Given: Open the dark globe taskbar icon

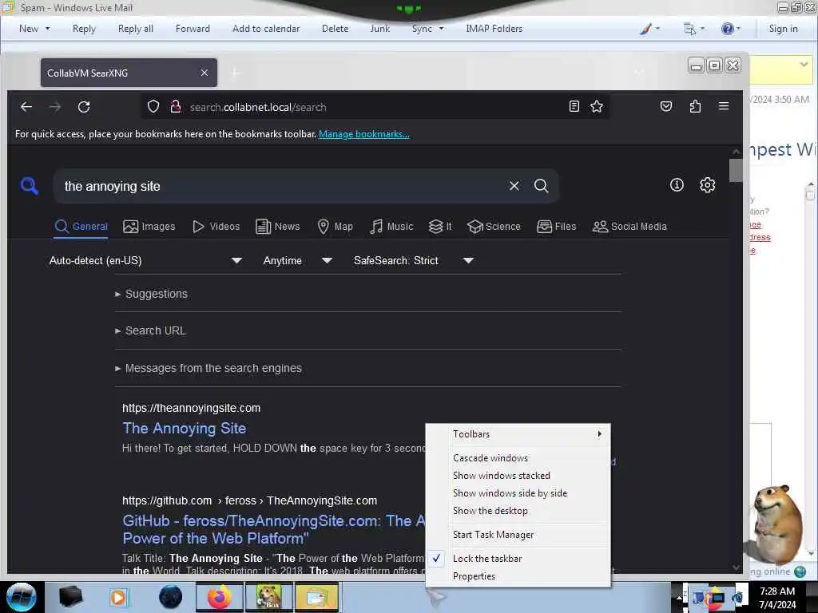Looking at the screenshot, I should pyautogui.click(x=170, y=597).
